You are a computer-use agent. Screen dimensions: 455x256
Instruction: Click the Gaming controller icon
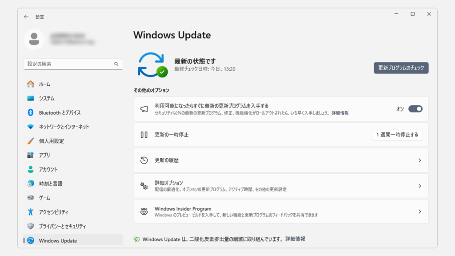pos(31,198)
